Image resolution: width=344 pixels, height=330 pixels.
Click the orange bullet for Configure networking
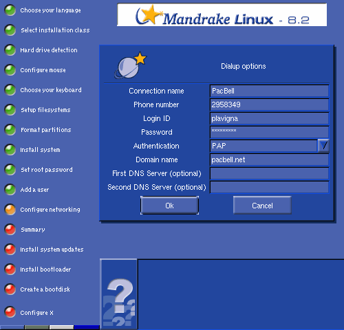(10, 210)
